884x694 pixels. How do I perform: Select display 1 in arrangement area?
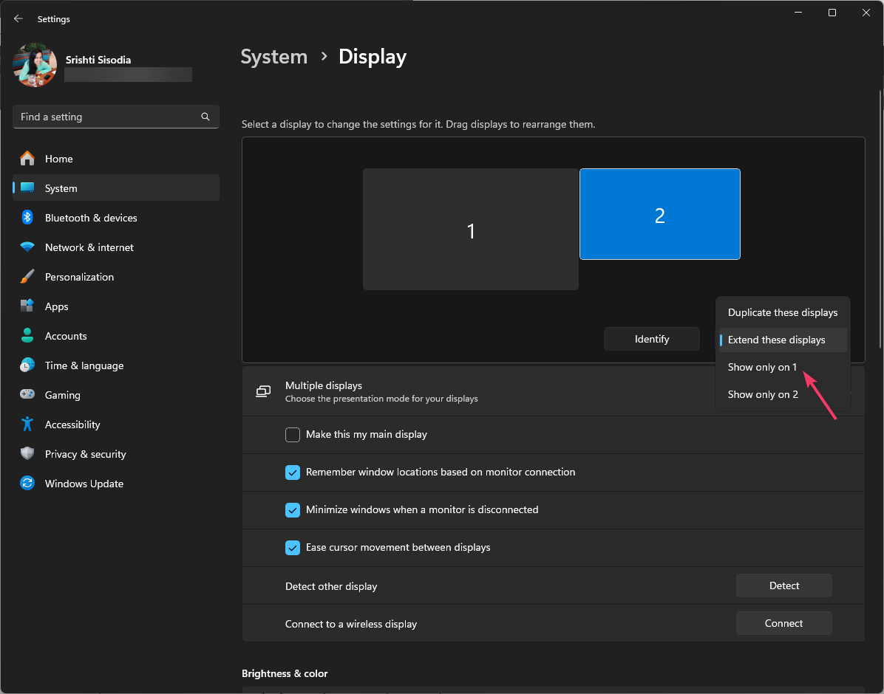point(470,230)
